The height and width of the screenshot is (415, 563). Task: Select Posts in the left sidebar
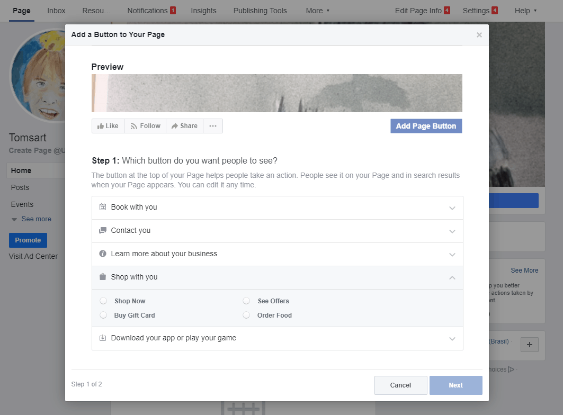point(20,187)
